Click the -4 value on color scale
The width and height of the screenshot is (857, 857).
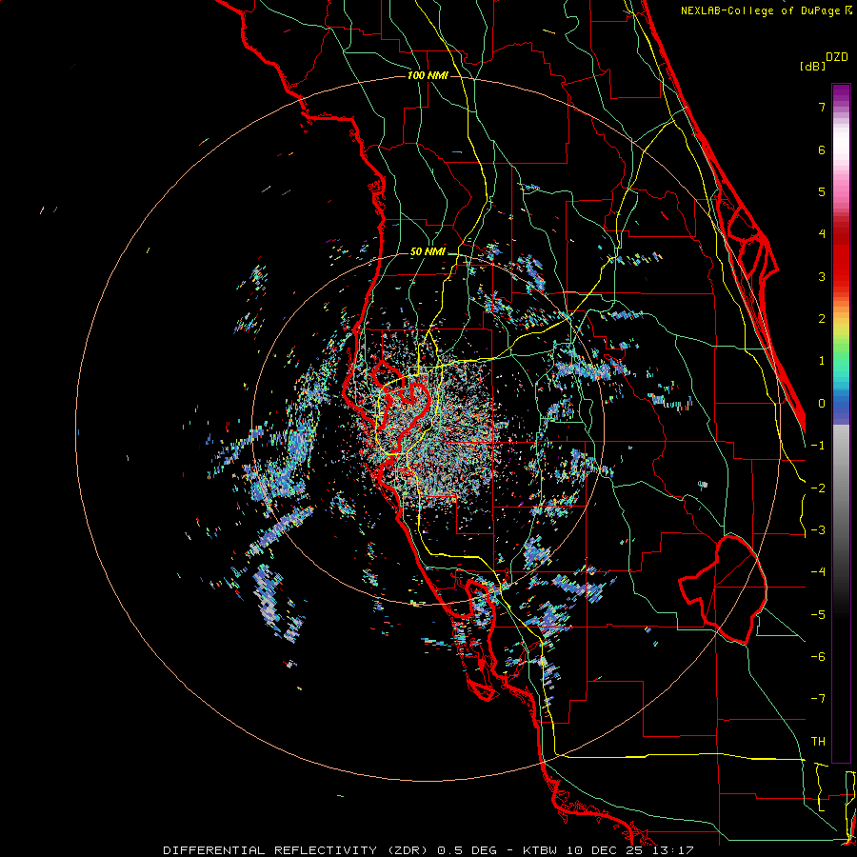point(818,572)
